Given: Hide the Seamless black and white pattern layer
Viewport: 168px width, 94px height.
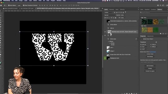Looking at the screenshot, I should 105,32.
